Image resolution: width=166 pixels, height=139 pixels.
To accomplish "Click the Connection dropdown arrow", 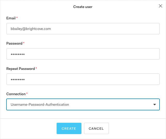I will pos(155,105).
